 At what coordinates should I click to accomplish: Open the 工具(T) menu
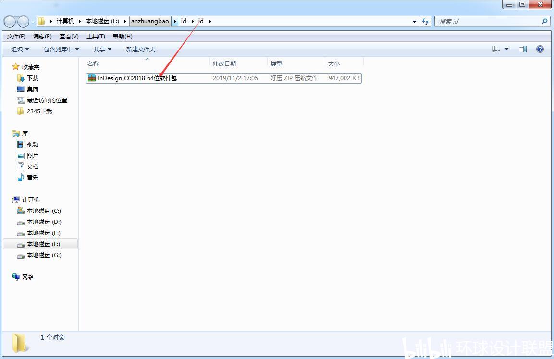click(x=96, y=37)
